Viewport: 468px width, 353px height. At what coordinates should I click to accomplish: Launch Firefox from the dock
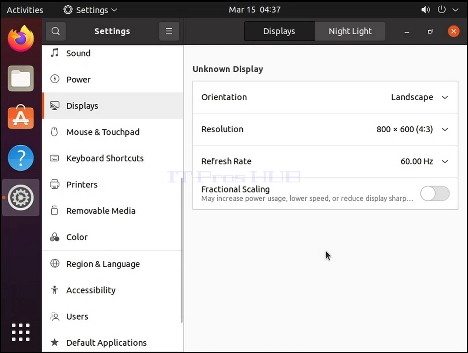point(21,38)
